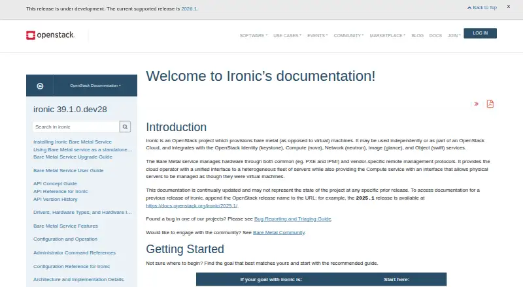523x287 pixels.
Task: Open Configuration and Operation link
Action: click(x=65, y=239)
